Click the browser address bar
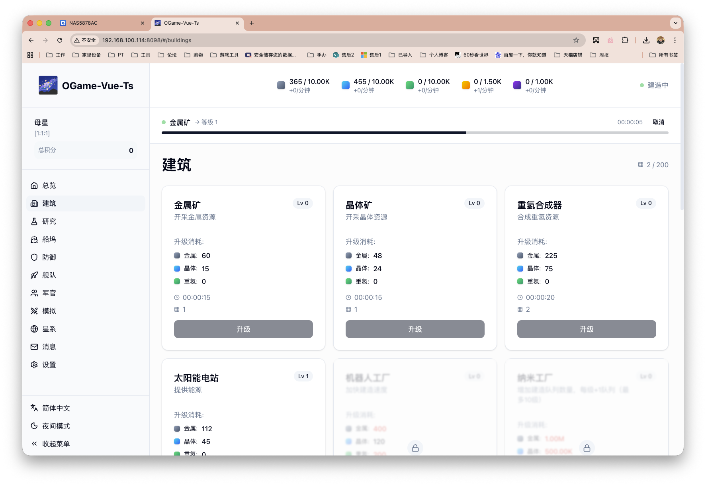The width and height of the screenshot is (706, 485). tap(147, 40)
